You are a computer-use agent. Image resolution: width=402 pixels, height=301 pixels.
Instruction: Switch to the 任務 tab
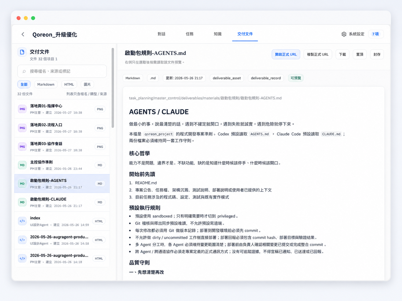tap(190, 34)
